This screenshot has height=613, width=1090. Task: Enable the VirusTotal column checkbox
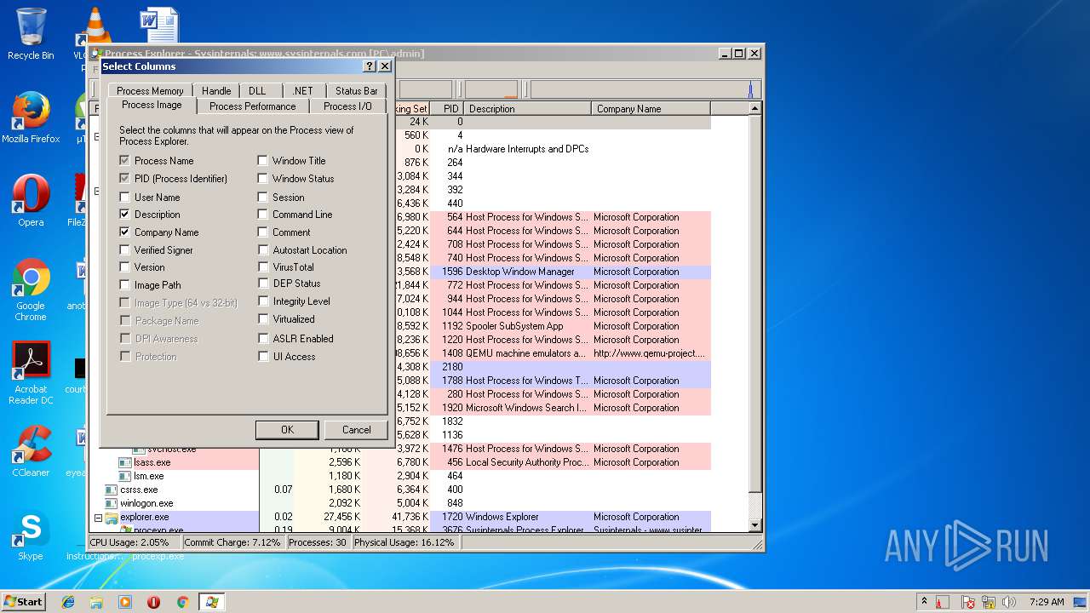(x=263, y=267)
